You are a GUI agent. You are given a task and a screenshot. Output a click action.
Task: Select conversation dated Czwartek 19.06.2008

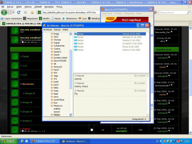click(110, 43)
